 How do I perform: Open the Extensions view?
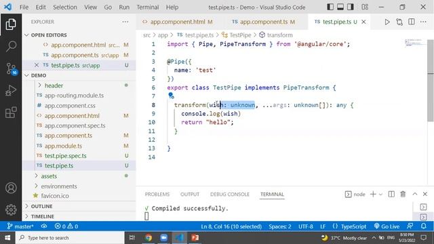(11, 113)
